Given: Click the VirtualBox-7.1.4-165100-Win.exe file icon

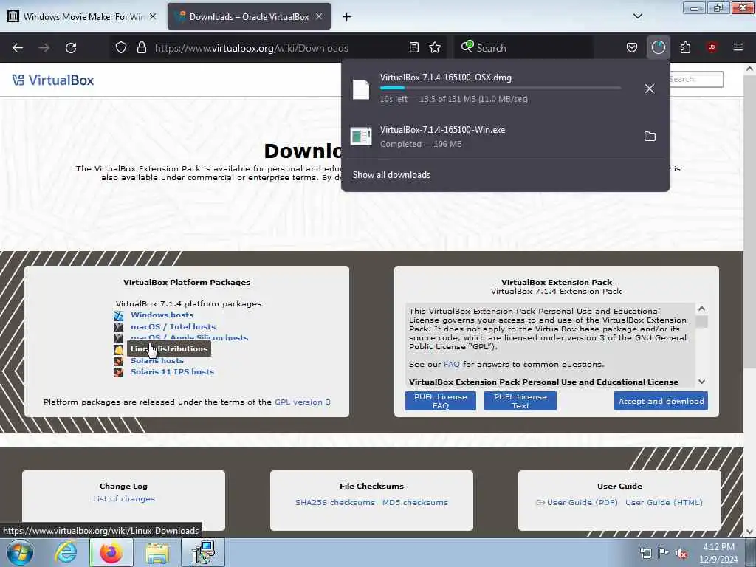Looking at the screenshot, I should click(360, 137).
